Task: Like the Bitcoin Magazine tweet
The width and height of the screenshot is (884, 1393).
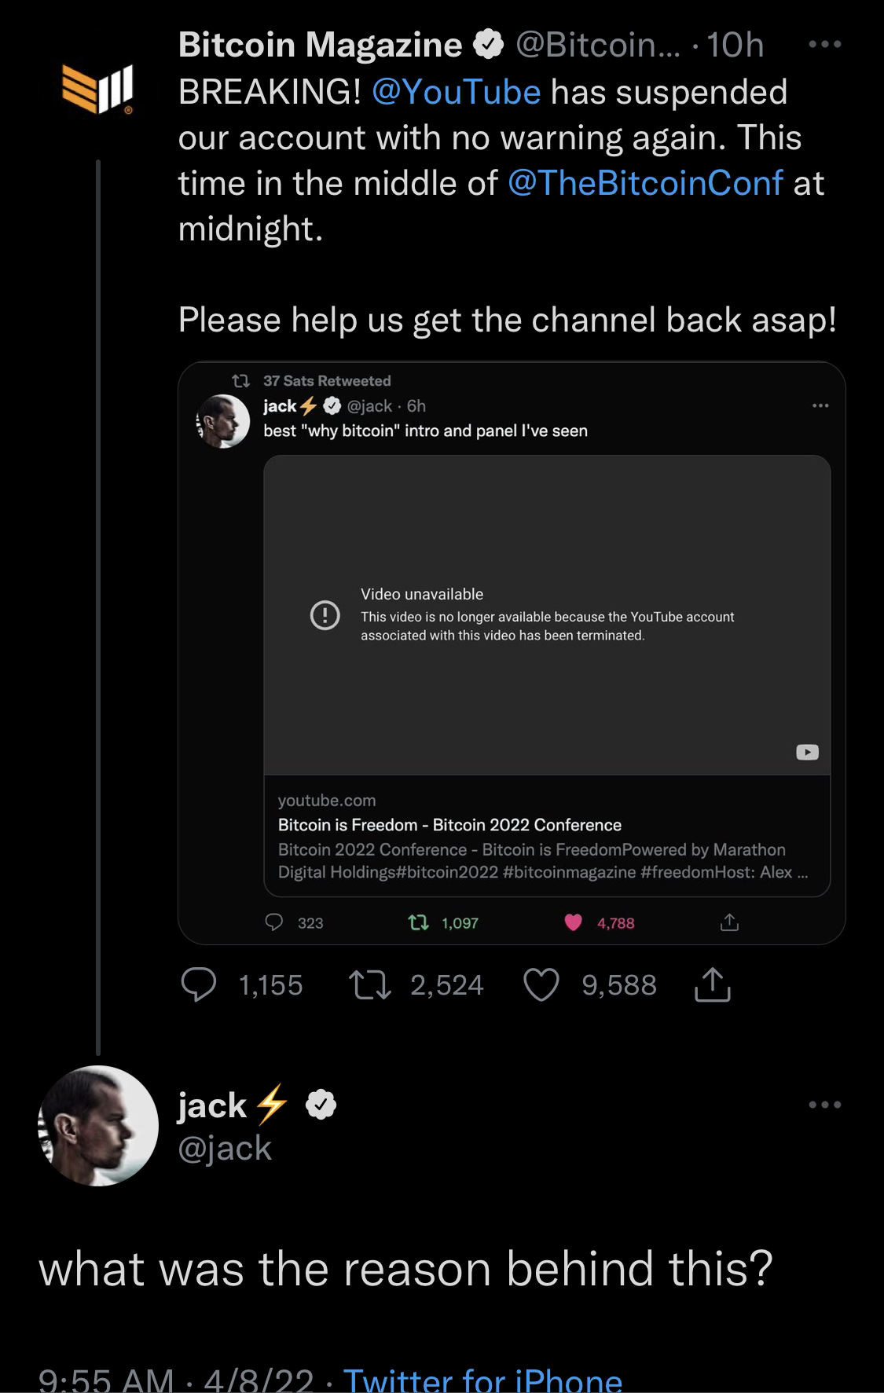Action: pyautogui.click(x=541, y=984)
